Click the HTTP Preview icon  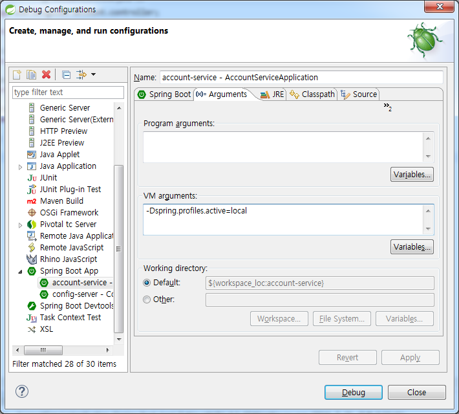click(32, 131)
